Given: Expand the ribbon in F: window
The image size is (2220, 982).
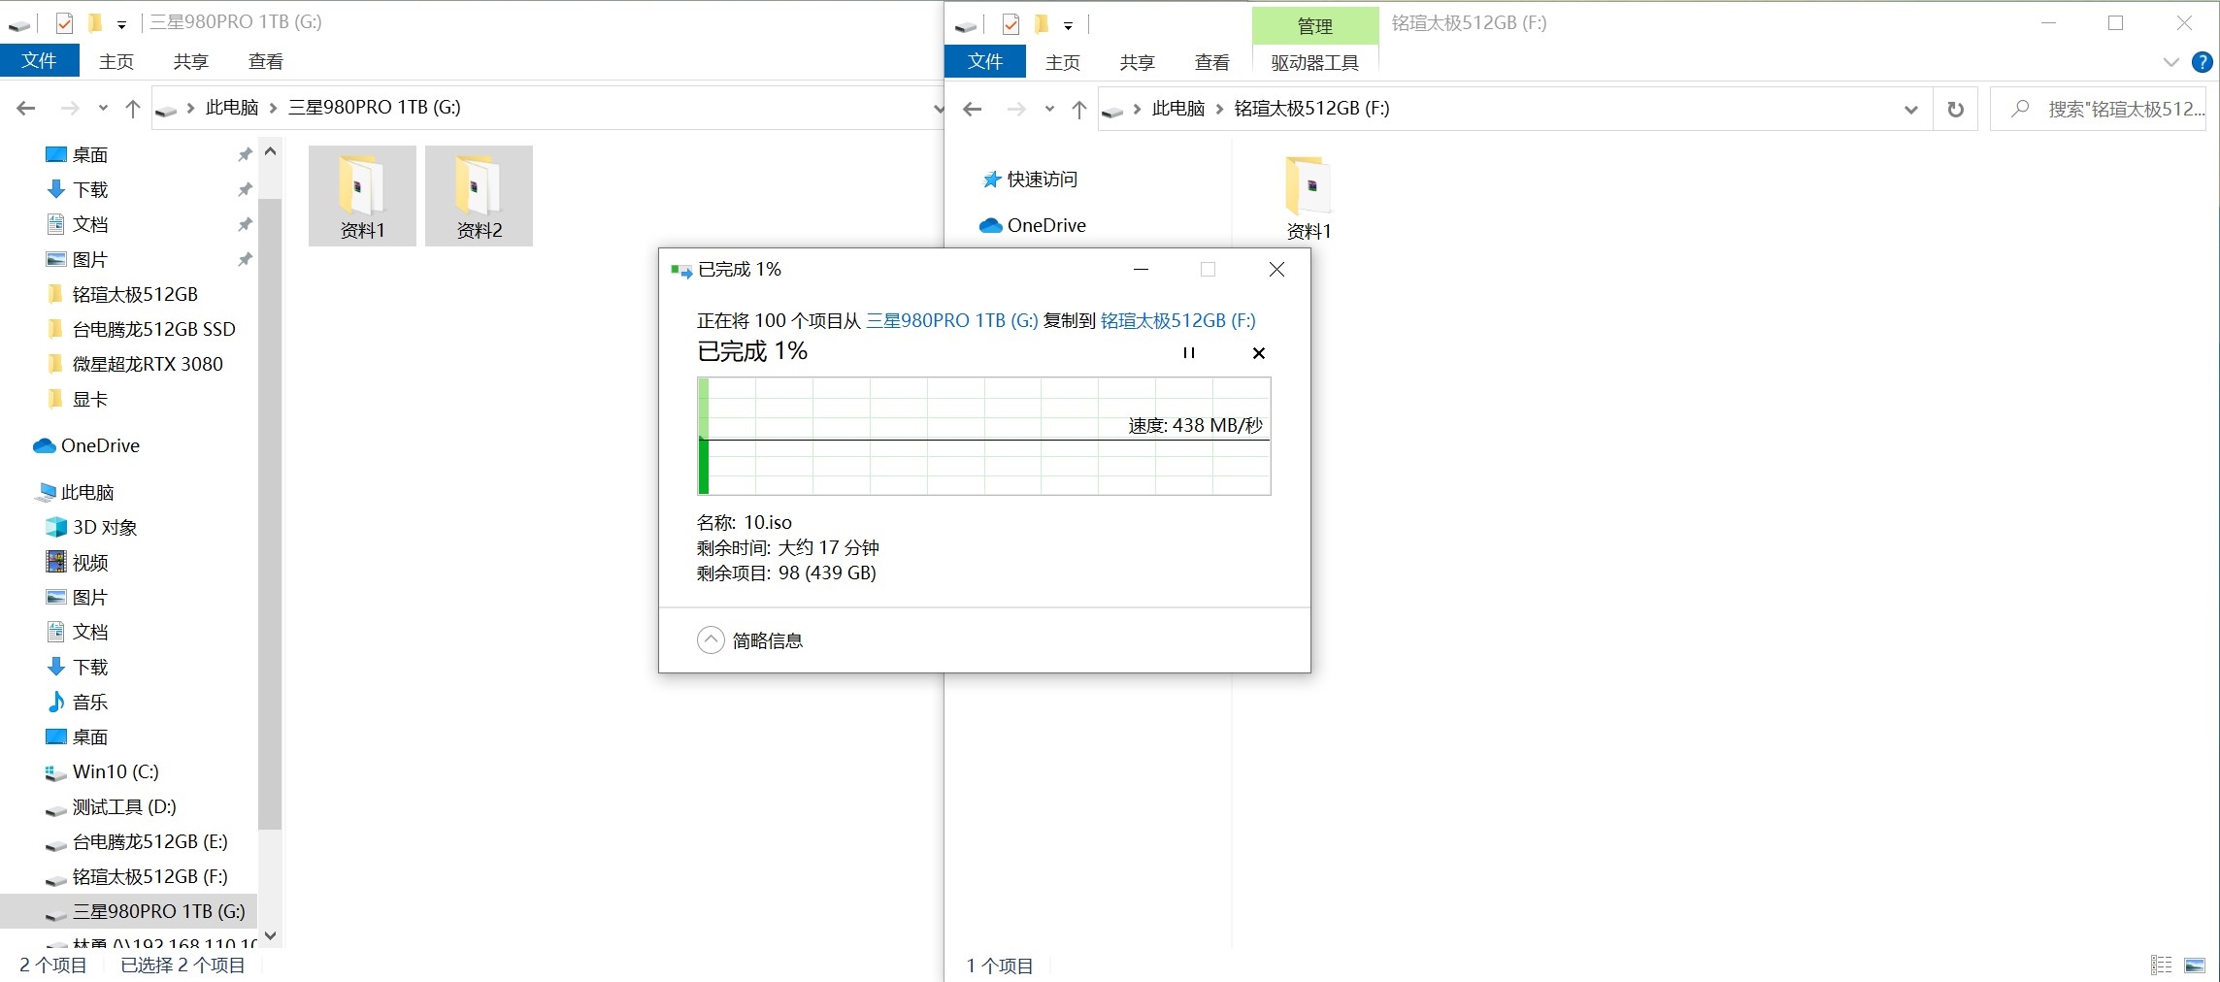Looking at the screenshot, I should coord(2171,62).
